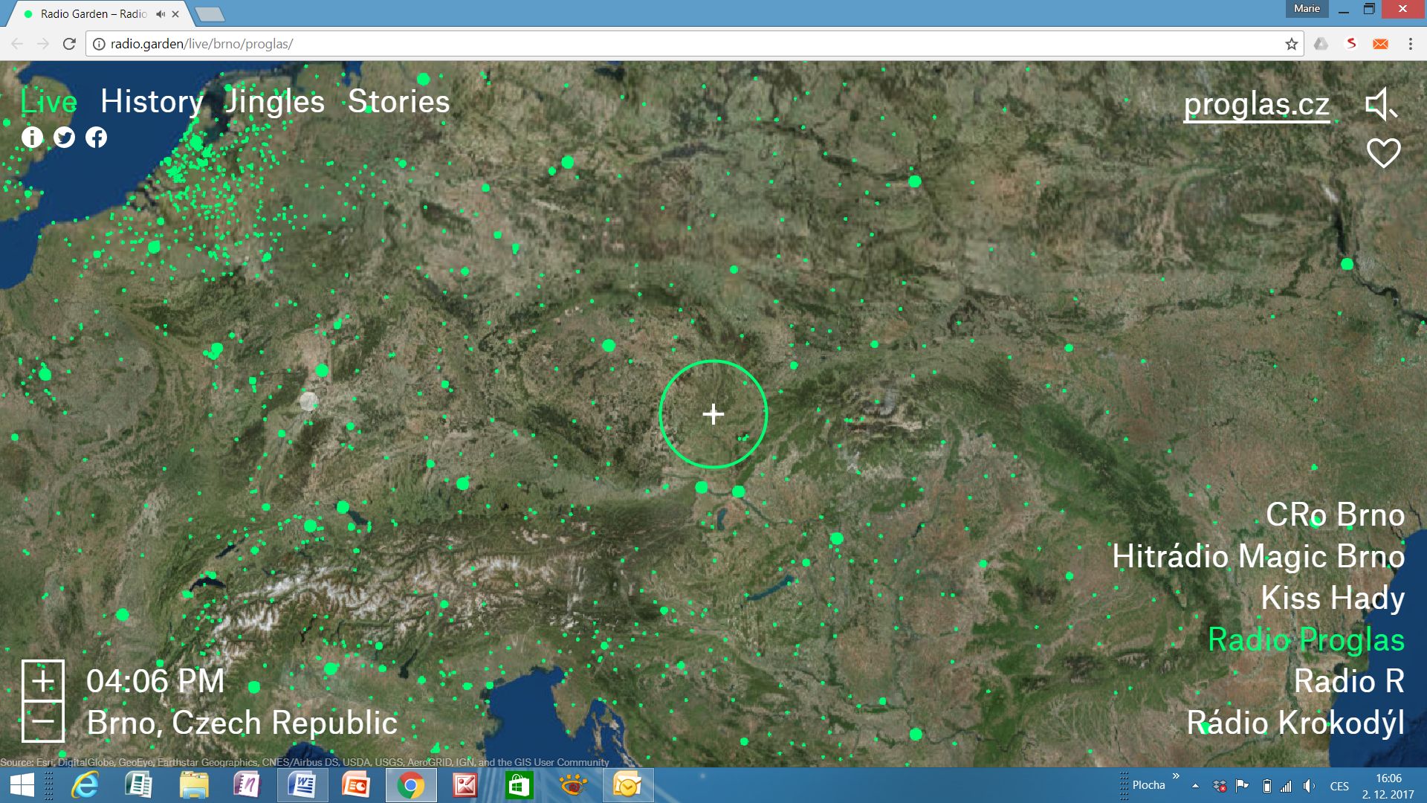
Task: Launch Internet Explorer from the taskbar
Action: pos(85,785)
